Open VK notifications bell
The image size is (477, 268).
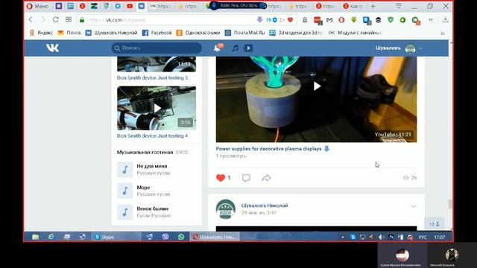coord(218,48)
